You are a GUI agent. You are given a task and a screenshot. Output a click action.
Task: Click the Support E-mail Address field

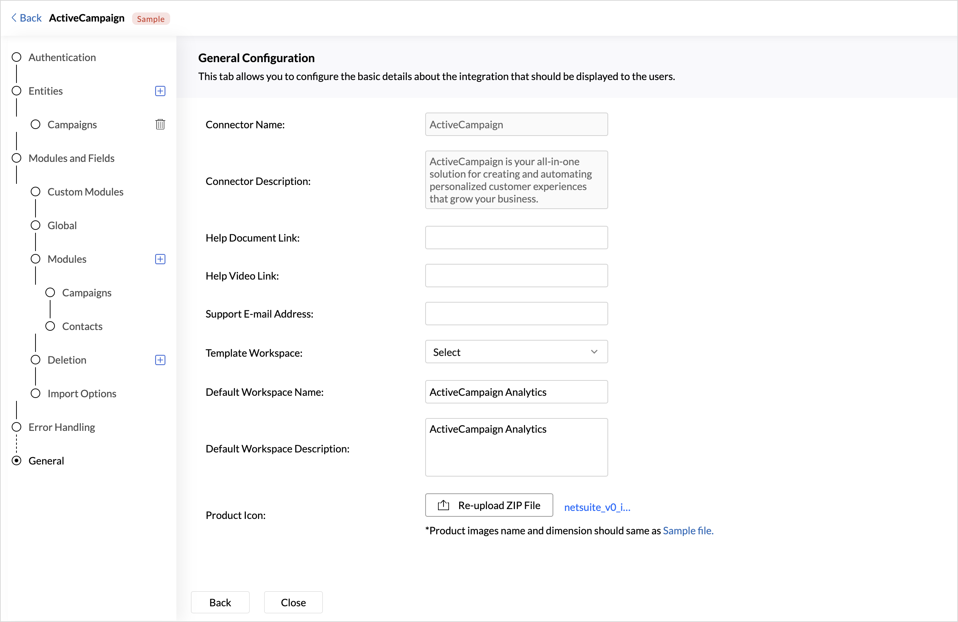(516, 314)
